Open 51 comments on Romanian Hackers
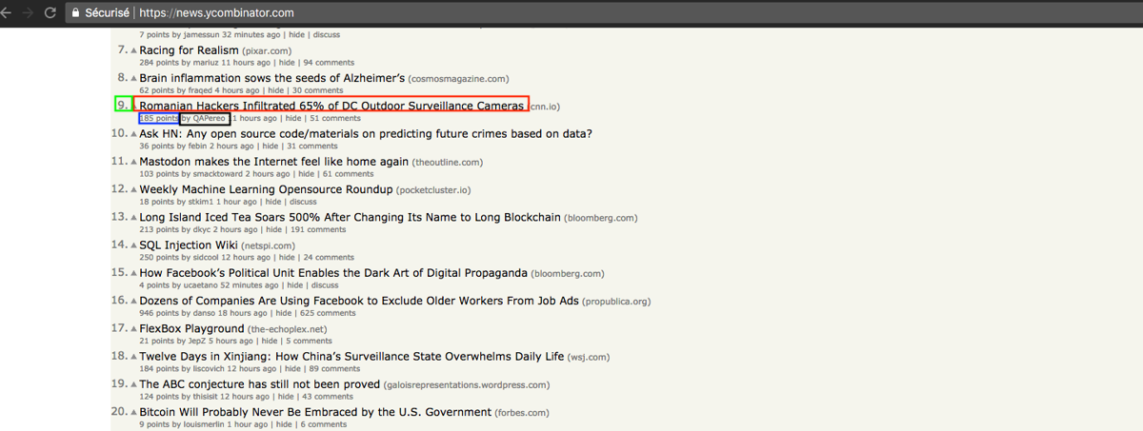The height and width of the screenshot is (431, 1143). (x=335, y=118)
